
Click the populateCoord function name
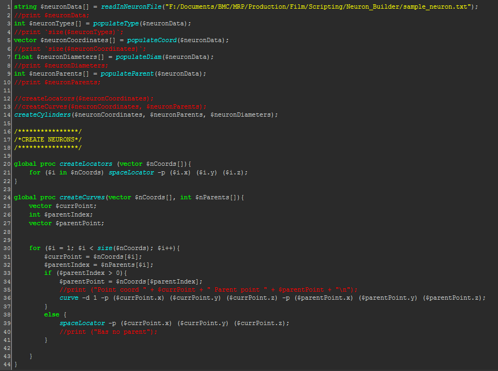tap(152, 41)
